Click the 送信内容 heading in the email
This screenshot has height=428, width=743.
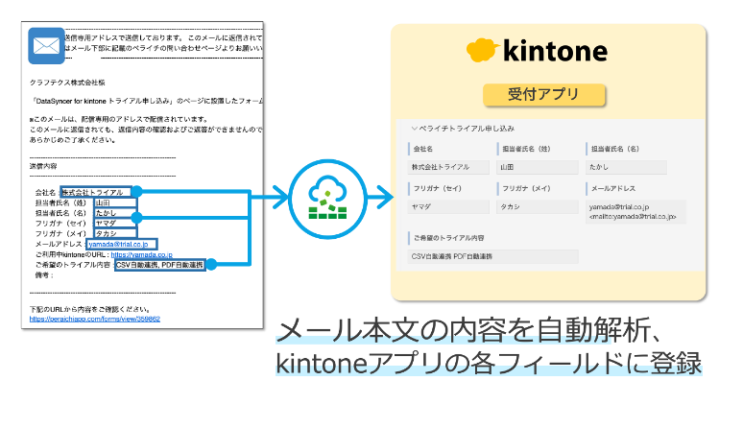pos(43,166)
